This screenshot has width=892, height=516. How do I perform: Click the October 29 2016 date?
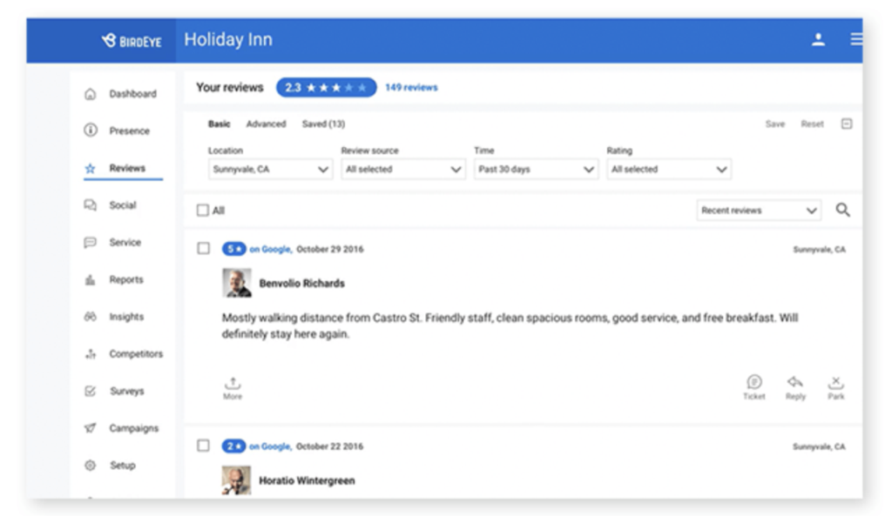tap(330, 249)
